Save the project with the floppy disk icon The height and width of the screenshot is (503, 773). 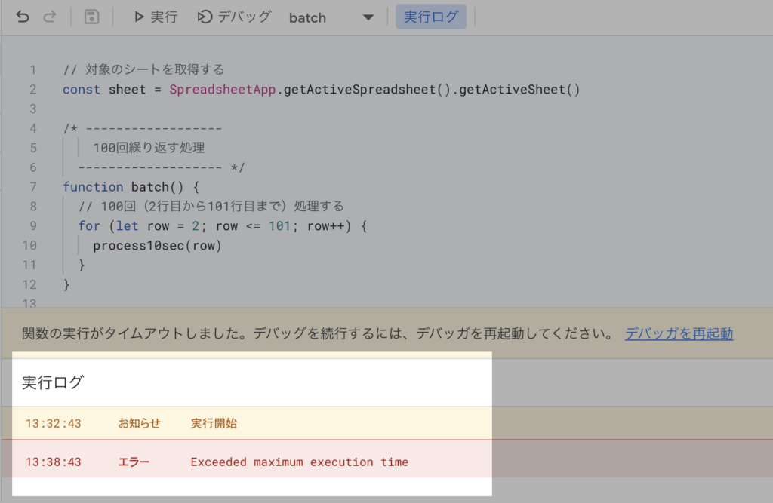(x=91, y=17)
